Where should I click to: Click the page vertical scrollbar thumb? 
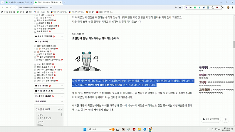click(234, 45)
